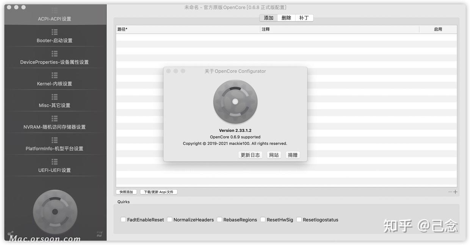Open the Misc-其它设置 sidebar section
The height and width of the screenshot is (245, 470).
click(55, 101)
